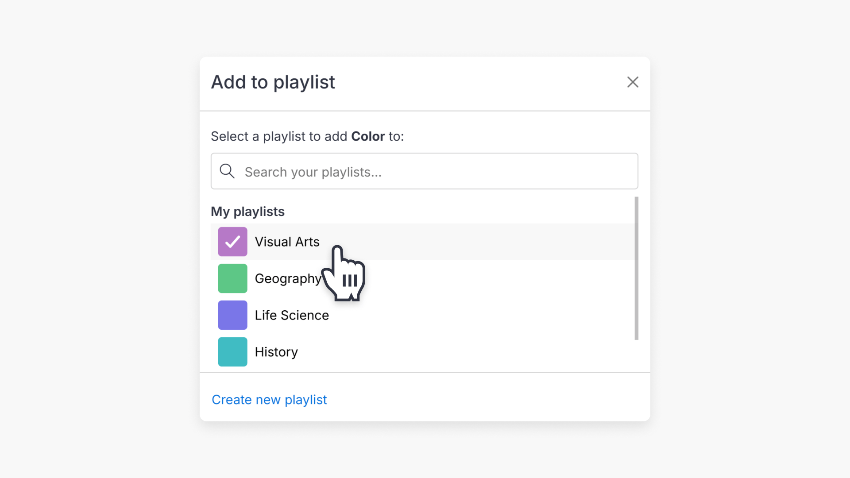Click the cursor-highlighted Visual Arts row icon
The width and height of the screenshot is (850, 478).
coord(232,242)
